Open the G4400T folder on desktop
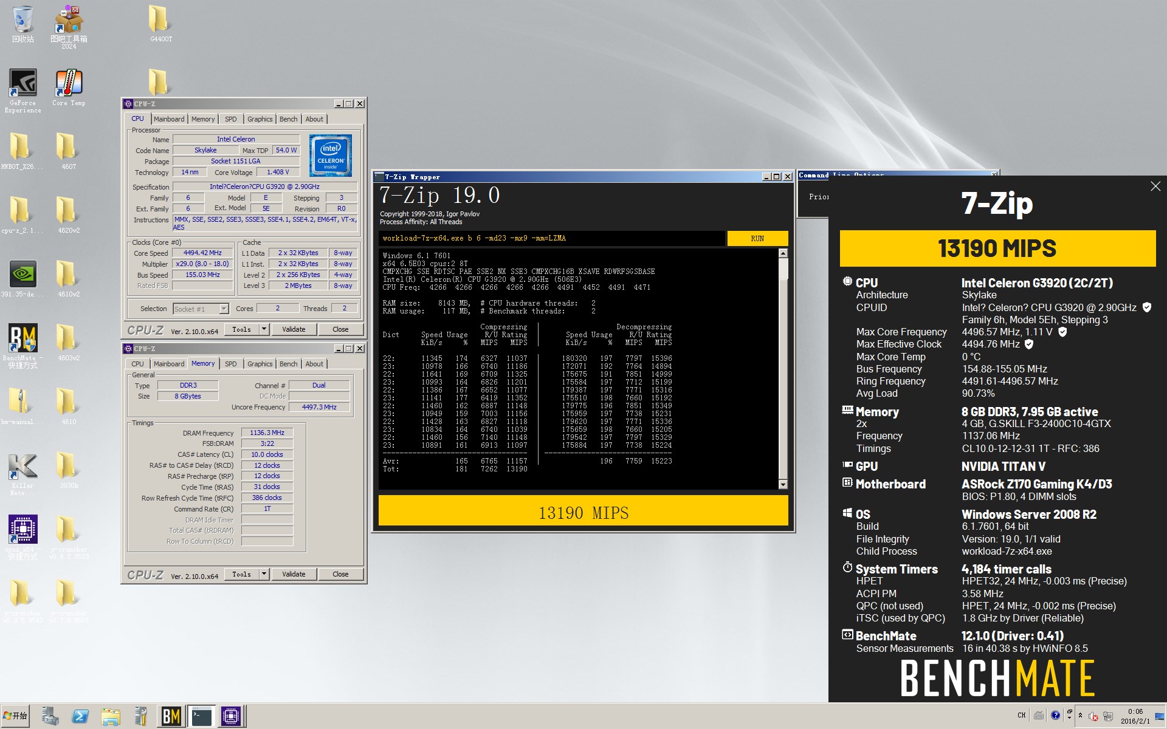The image size is (1167, 729). [160, 24]
